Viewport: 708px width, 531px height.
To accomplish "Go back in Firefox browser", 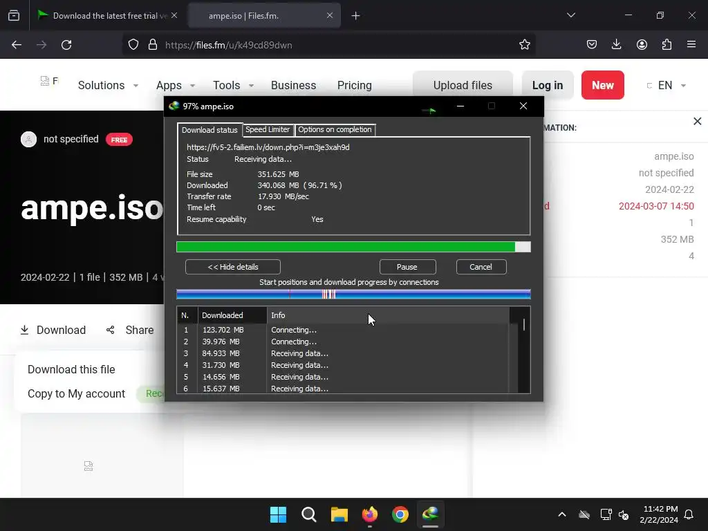I will (17, 45).
